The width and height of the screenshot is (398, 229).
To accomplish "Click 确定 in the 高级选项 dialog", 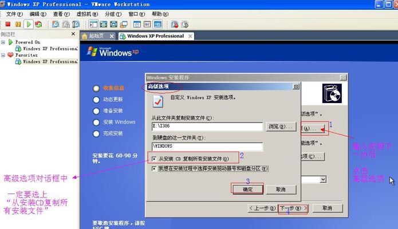I will (x=247, y=189).
